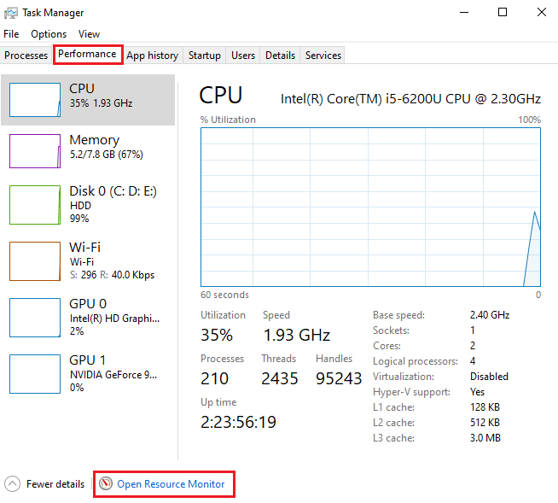Click the CPU utilization graph area
The height and width of the screenshot is (503, 558).
370,207
